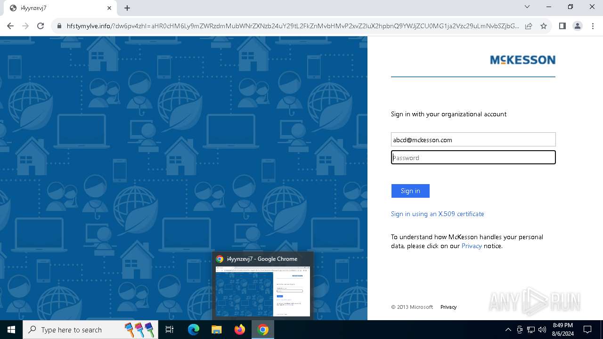Open network settings tray icon
The width and height of the screenshot is (603, 339).
click(531, 330)
